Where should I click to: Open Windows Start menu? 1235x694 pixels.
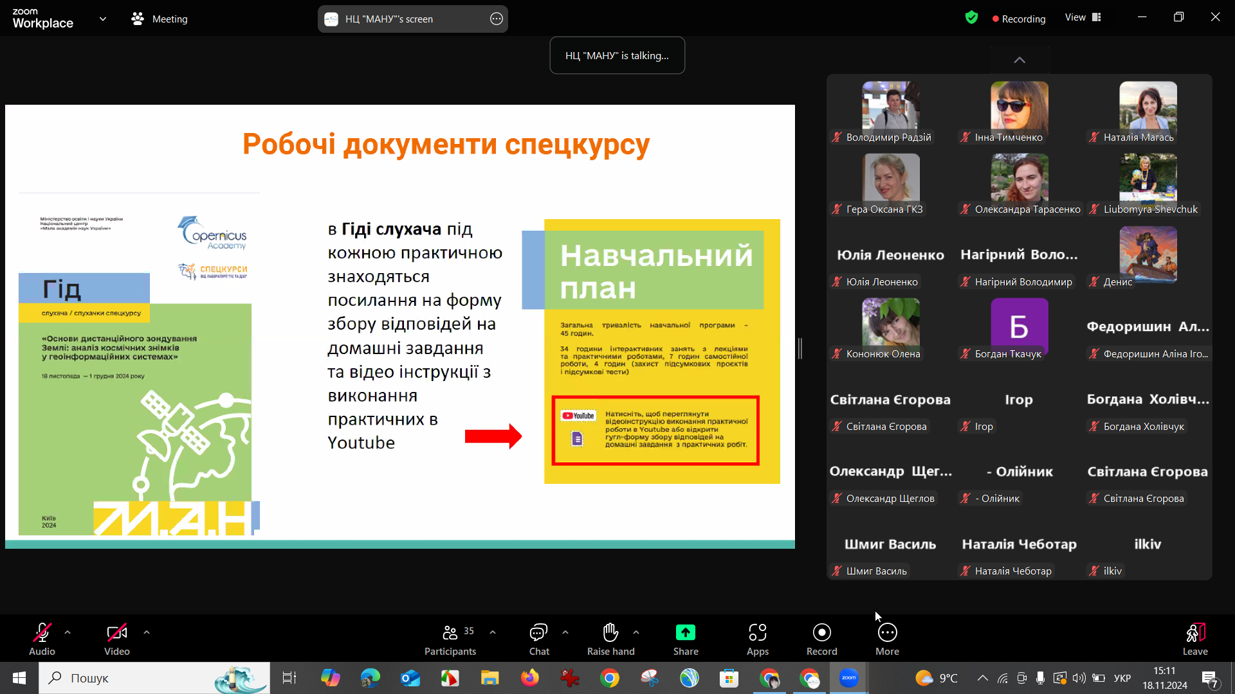[x=19, y=678]
